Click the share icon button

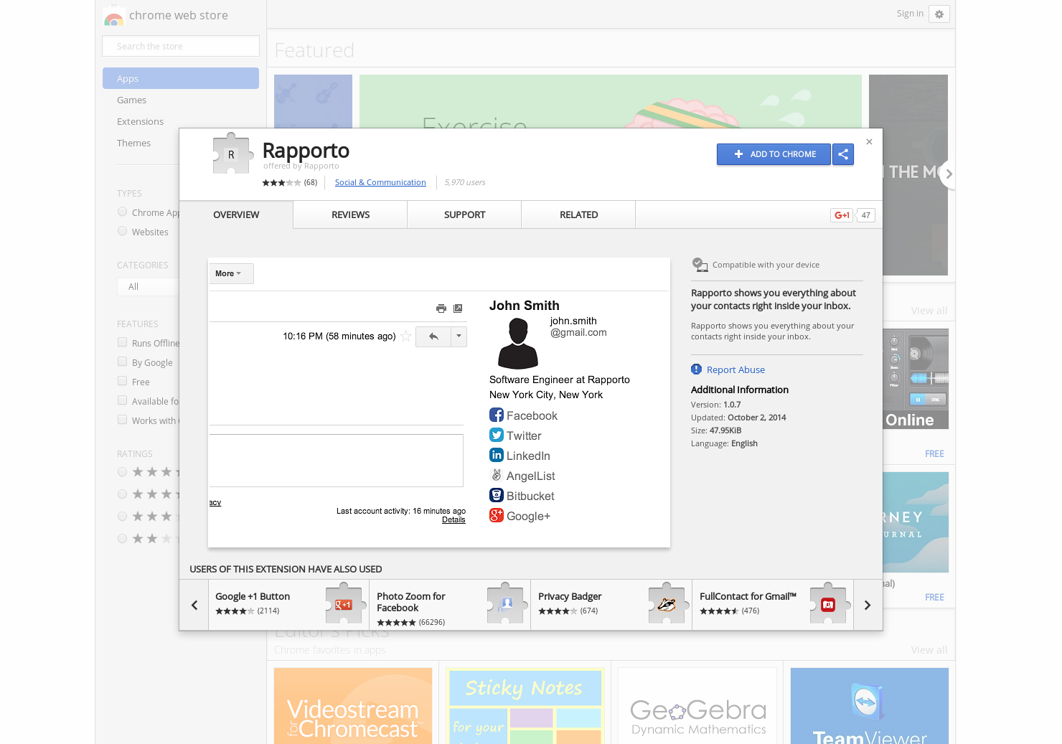click(x=843, y=154)
